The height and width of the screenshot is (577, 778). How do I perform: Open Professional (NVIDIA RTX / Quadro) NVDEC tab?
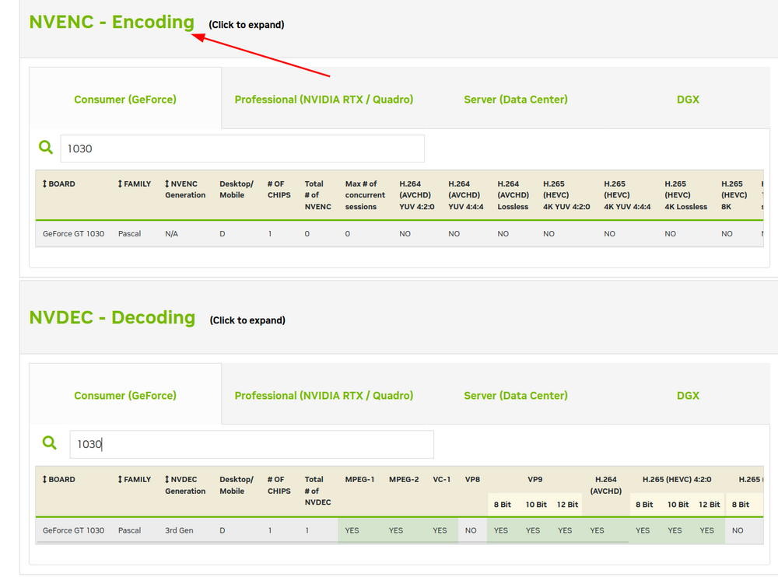pyautogui.click(x=324, y=395)
